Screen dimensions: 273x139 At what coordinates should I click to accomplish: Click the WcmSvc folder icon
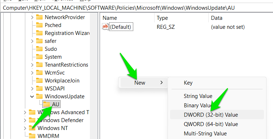pos(39,73)
